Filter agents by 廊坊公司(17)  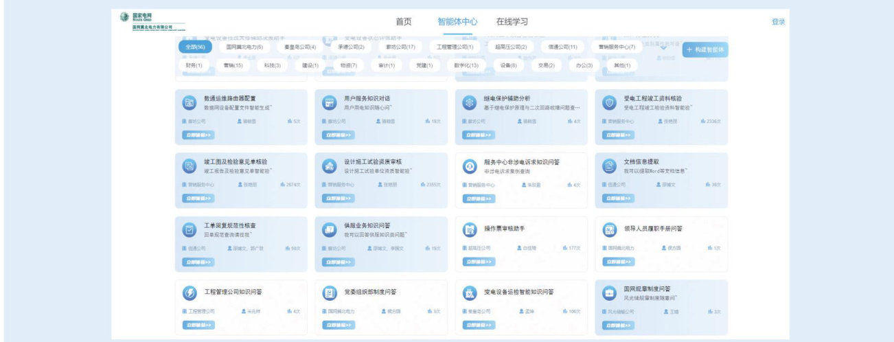click(402, 47)
